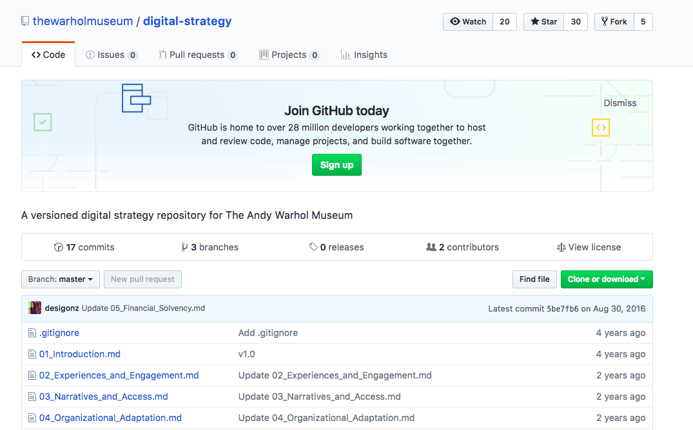Click file icon next to 01_Introduction.md
693x430 pixels.
click(32, 354)
